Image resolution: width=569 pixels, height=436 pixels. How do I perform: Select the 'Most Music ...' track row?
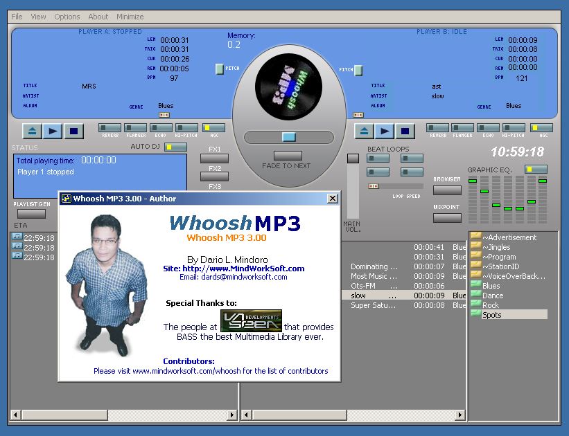tap(404, 276)
